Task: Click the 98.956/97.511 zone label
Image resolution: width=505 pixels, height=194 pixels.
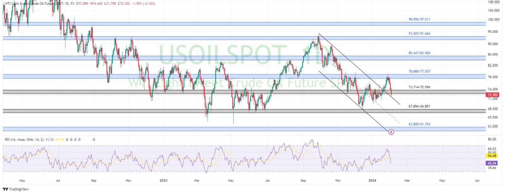Action: coord(419,19)
